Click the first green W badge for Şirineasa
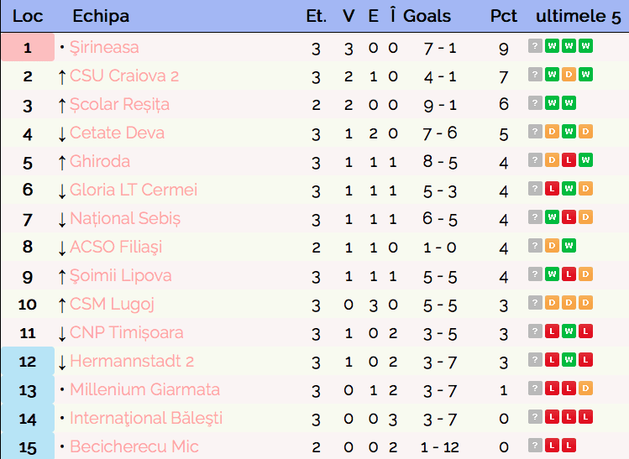The width and height of the screenshot is (629, 459). coord(552,46)
